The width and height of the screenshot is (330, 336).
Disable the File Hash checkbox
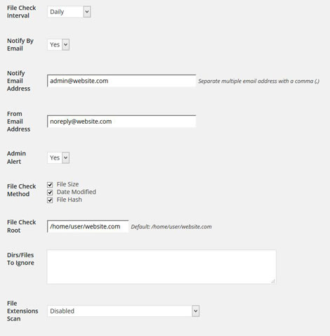[x=50, y=200]
